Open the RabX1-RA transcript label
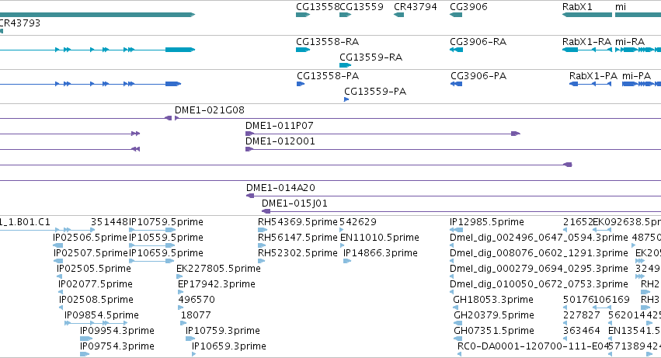This screenshot has height=358, width=661. pos(586,42)
